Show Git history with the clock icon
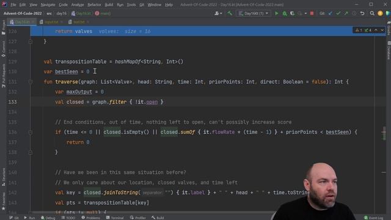The height and width of the screenshot is (220, 391). pos(354,13)
